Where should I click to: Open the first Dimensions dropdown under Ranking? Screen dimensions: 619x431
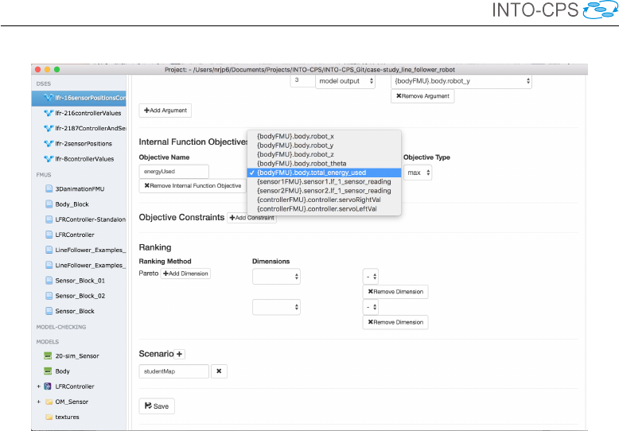point(277,276)
